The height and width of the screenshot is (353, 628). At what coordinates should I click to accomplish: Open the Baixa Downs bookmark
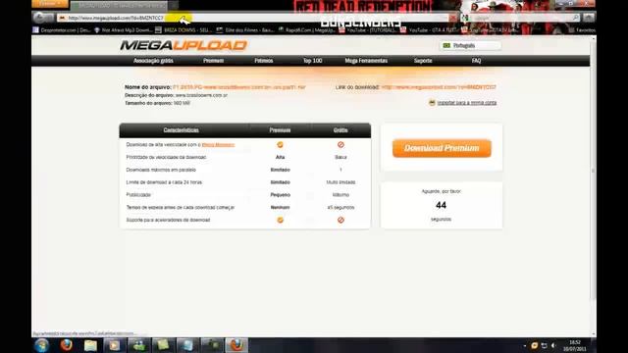(183, 30)
